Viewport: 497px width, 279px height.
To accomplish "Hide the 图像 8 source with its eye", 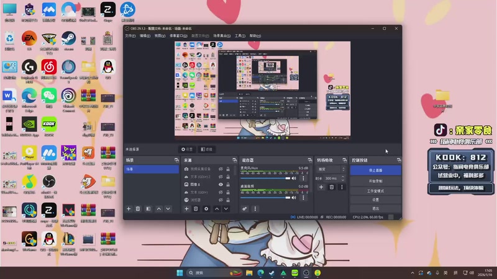I will (221, 184).
